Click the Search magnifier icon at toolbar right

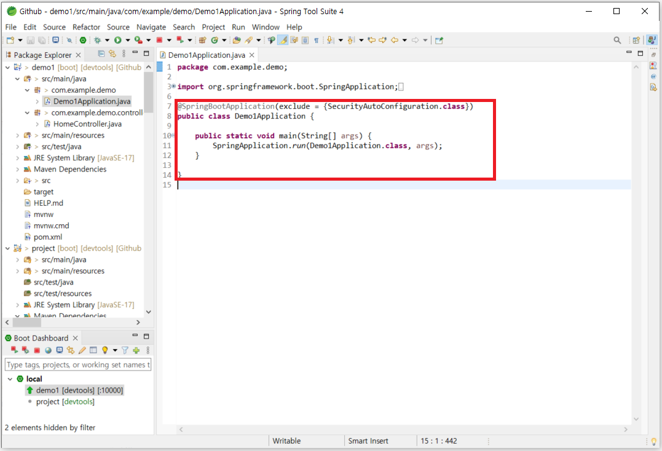pyautogui.click(x=617, y=40)
